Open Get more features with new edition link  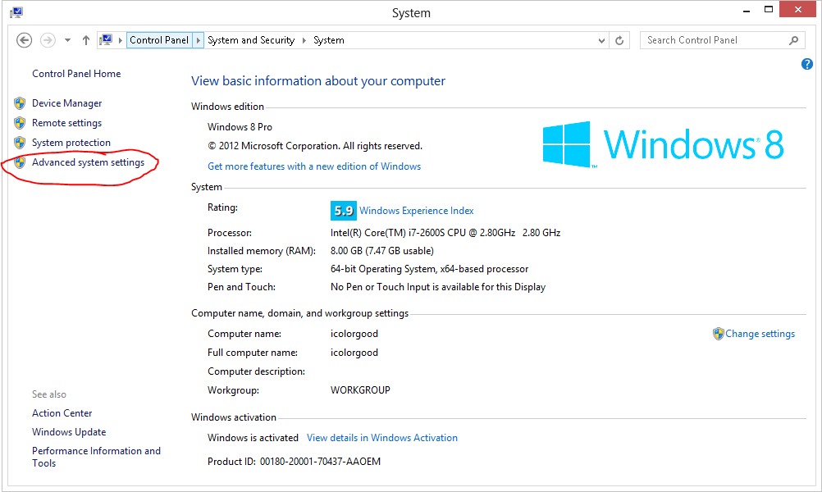pyautogui.click(x=314, y=166)
